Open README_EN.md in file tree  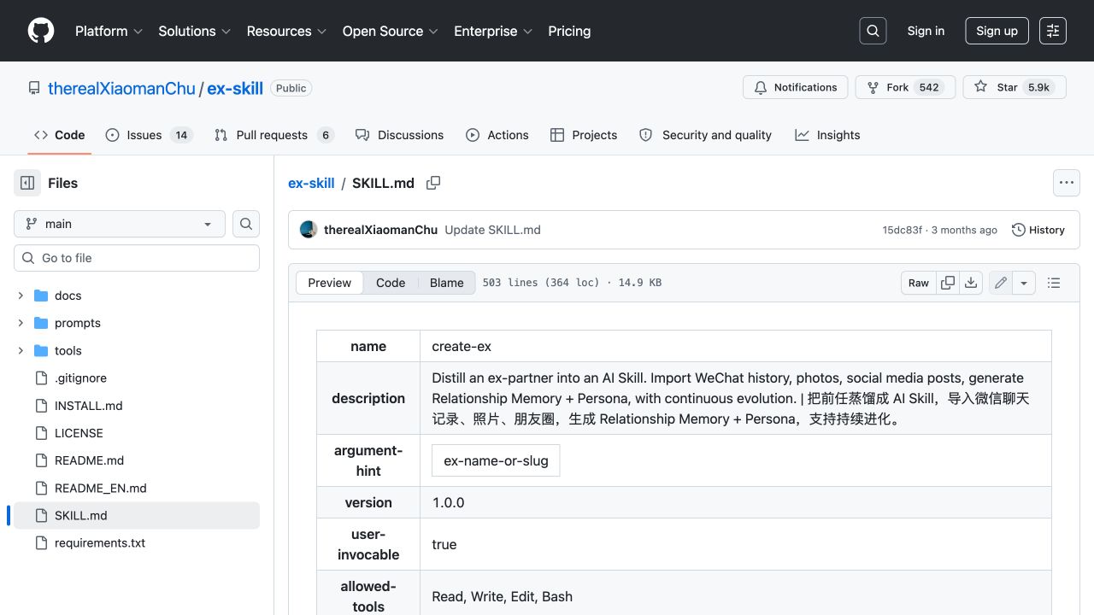coord(101,488)
